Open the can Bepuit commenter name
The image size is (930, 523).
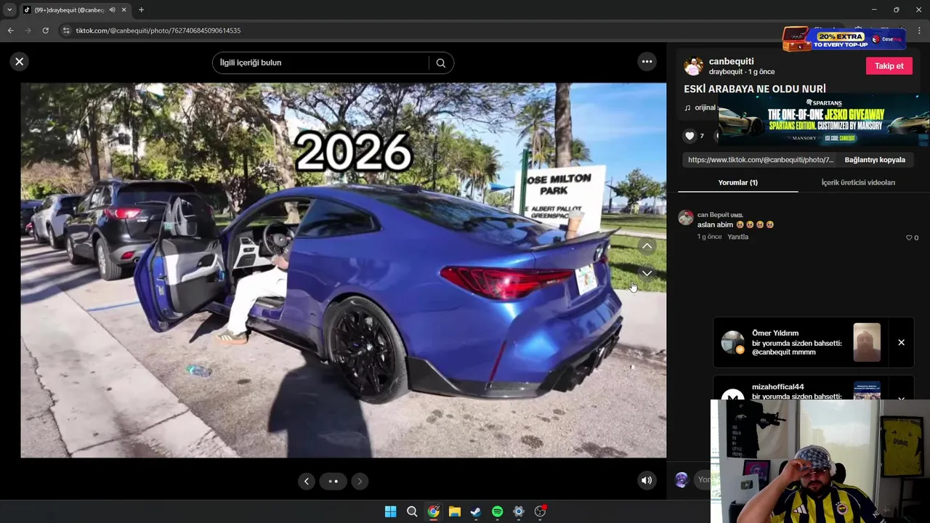(x=720, y=215)
